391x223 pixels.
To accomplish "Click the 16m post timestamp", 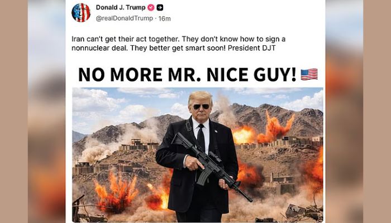I will pos(165,18).
